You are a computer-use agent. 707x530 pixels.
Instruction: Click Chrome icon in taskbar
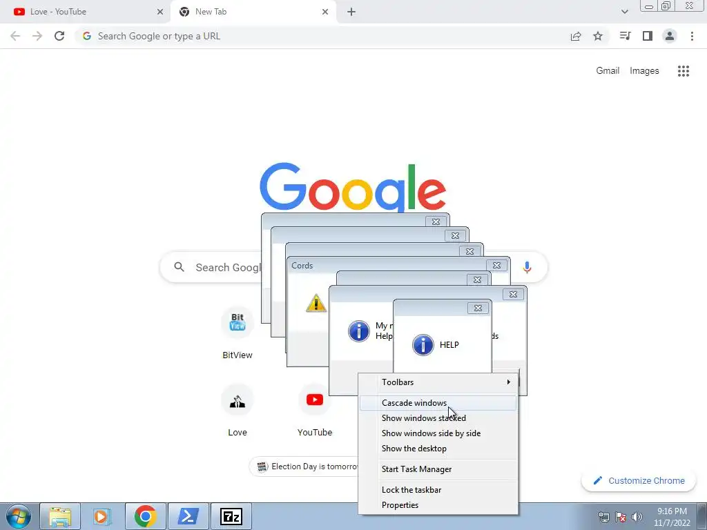tap(145, 516)
